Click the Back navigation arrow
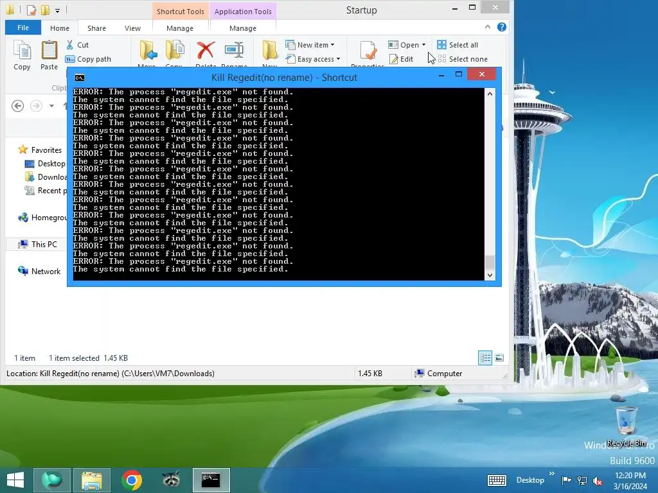 pos(17,106)
